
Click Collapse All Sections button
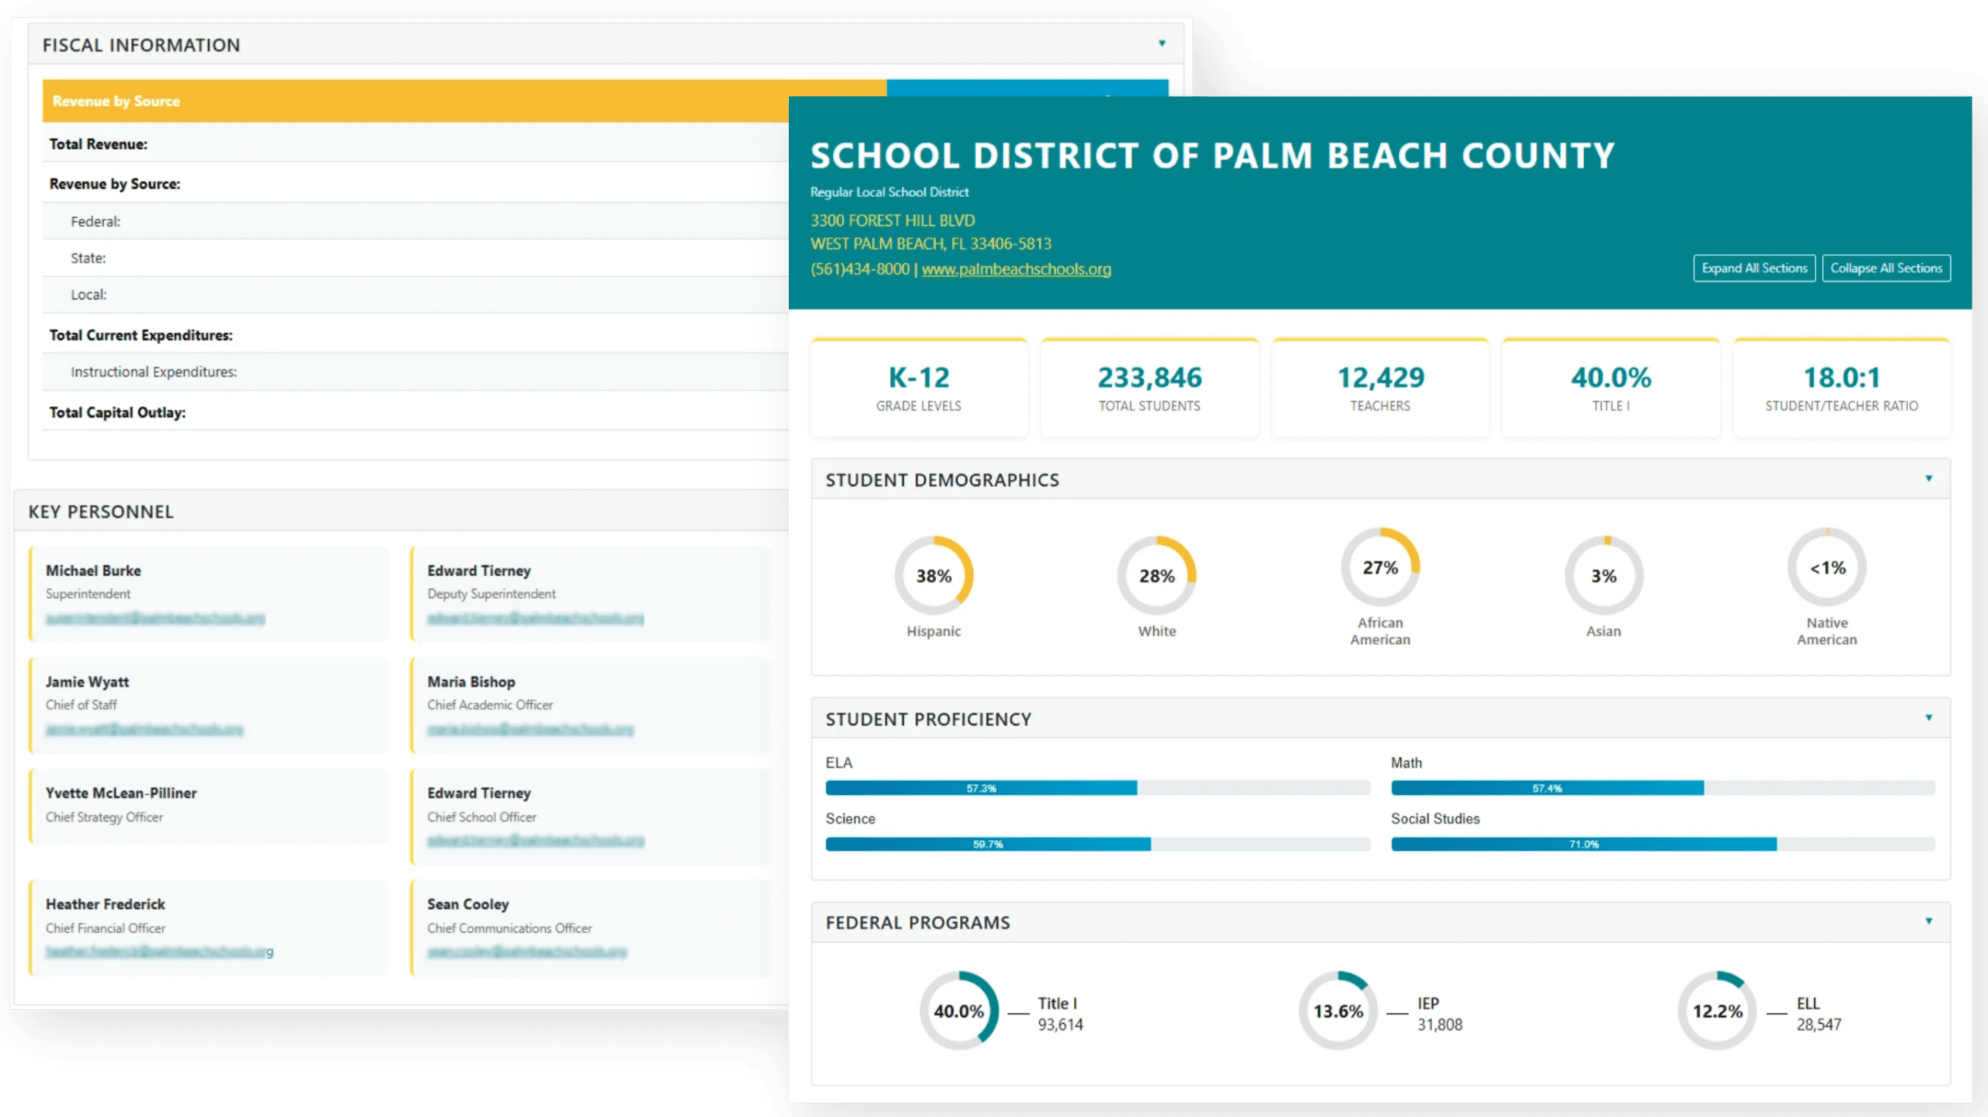1885,269
